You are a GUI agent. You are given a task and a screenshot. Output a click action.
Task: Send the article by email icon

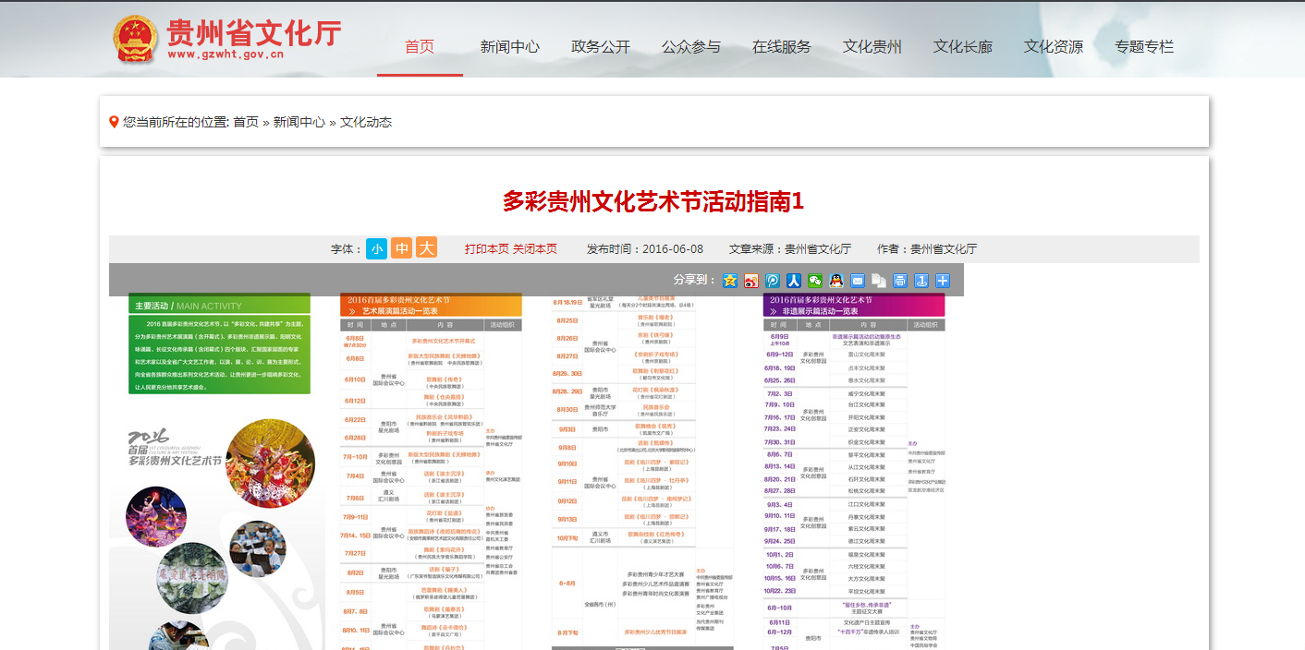coord(858,281)
